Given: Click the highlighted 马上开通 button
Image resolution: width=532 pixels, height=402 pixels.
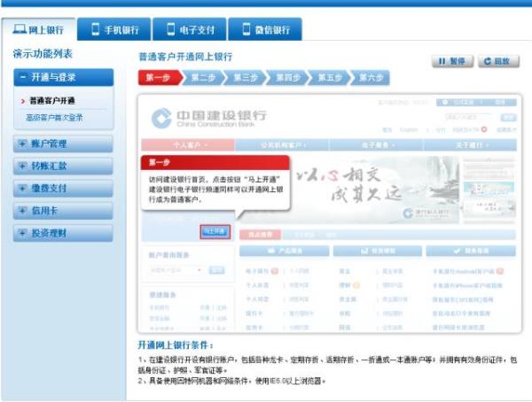Looking at the screenshot, I should (x=215, y=231).
